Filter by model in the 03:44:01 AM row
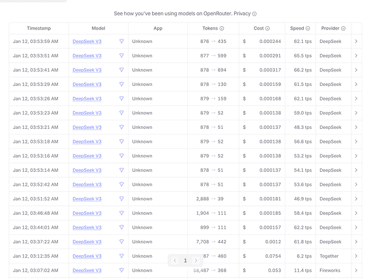The image size is (374, 279). (122, 228)
